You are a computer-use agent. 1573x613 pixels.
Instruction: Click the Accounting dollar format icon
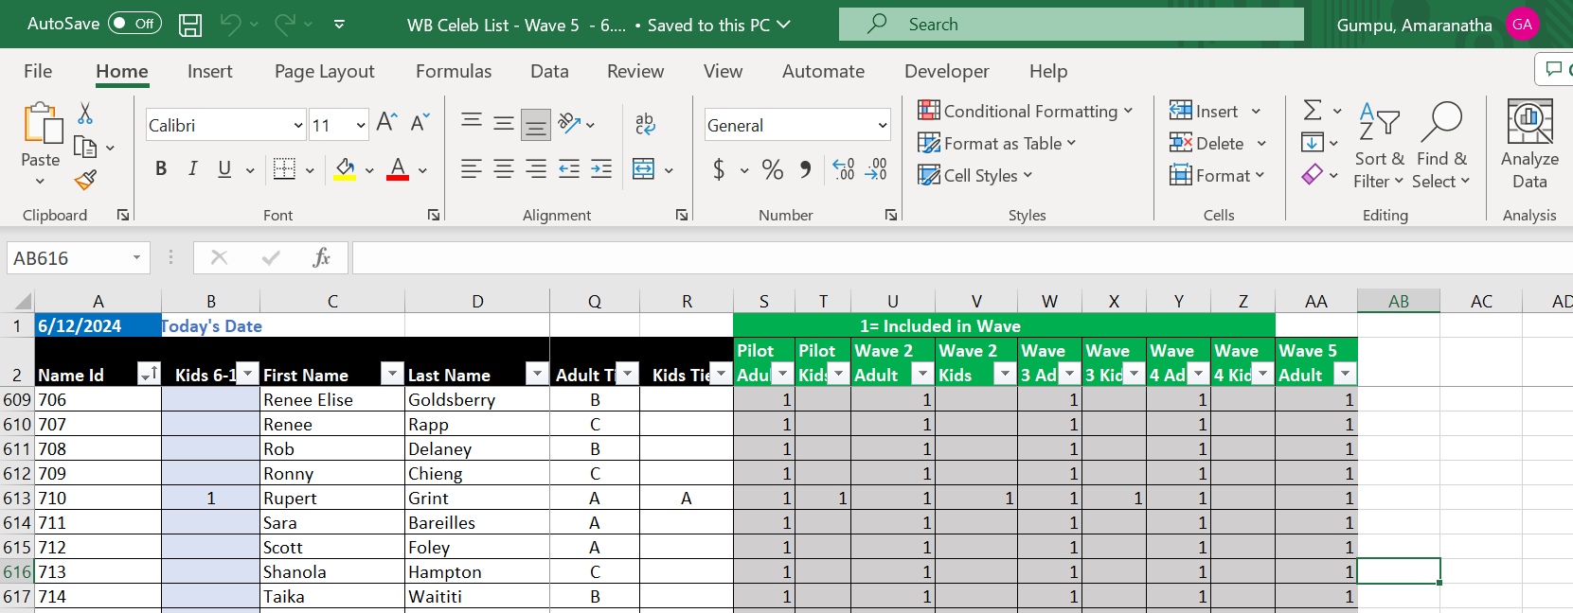point(719,169)
